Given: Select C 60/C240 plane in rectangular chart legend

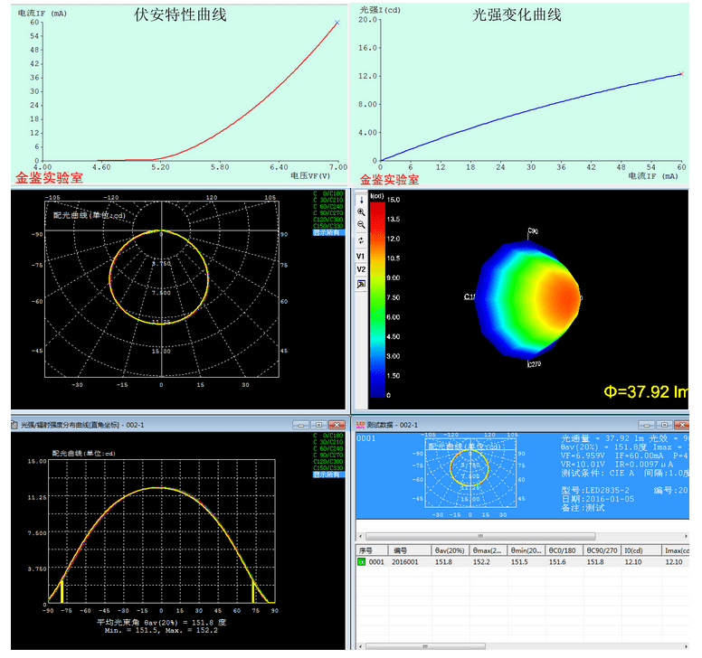Looking at the screenshot, I should (328, 448).
